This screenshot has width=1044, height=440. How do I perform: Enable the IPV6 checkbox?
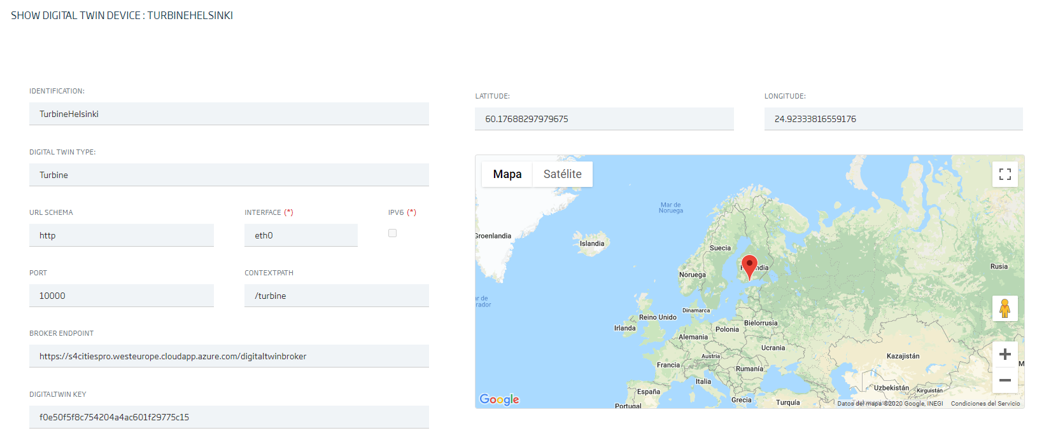[392, 233]
